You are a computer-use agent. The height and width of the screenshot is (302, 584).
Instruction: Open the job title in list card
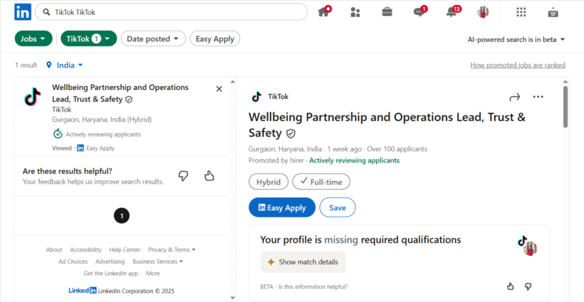120,93
